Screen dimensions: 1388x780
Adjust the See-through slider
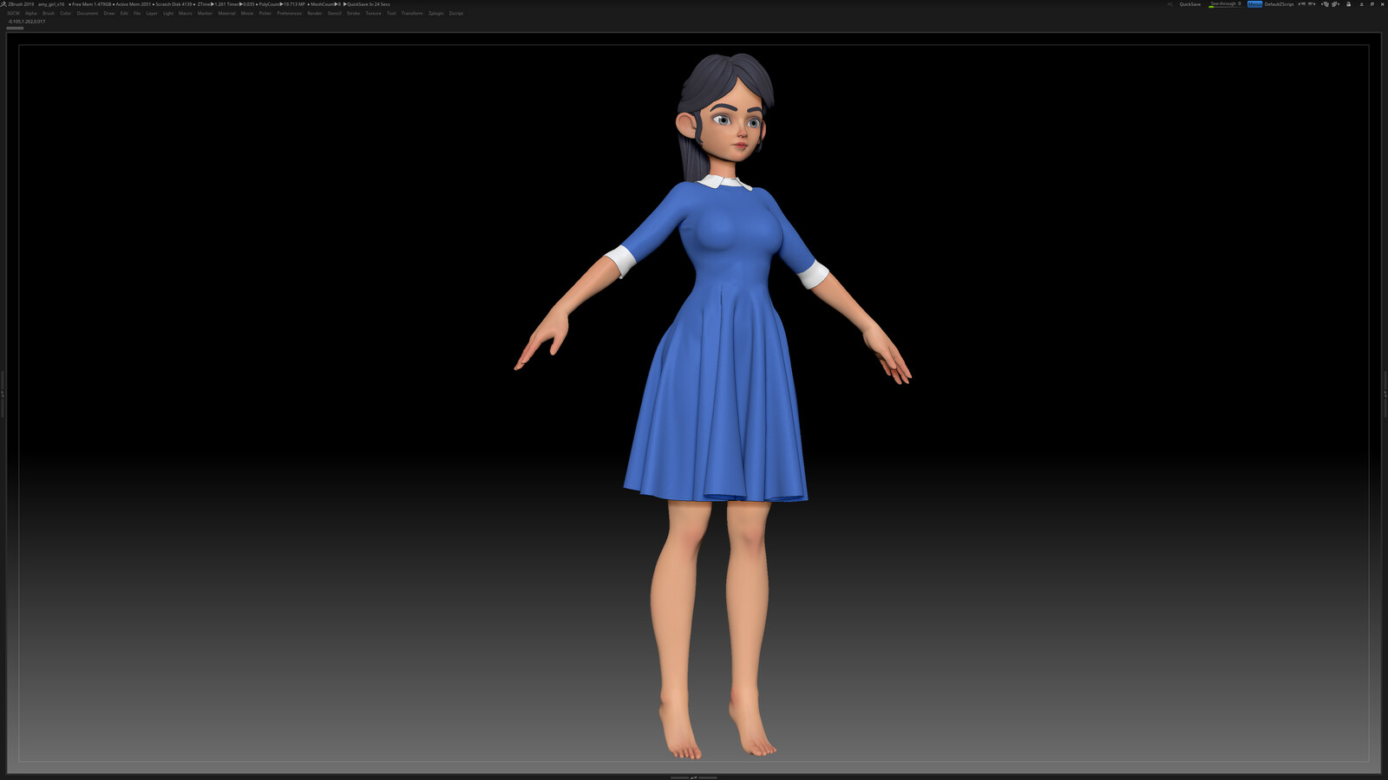1226,4
